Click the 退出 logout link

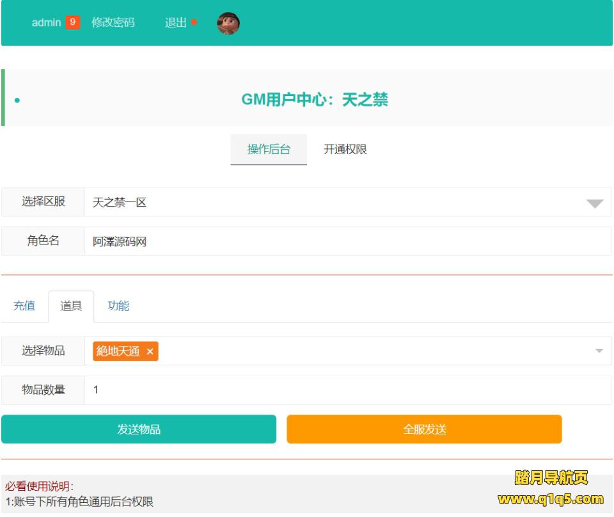pyautogui.click(x=176, y=22)
